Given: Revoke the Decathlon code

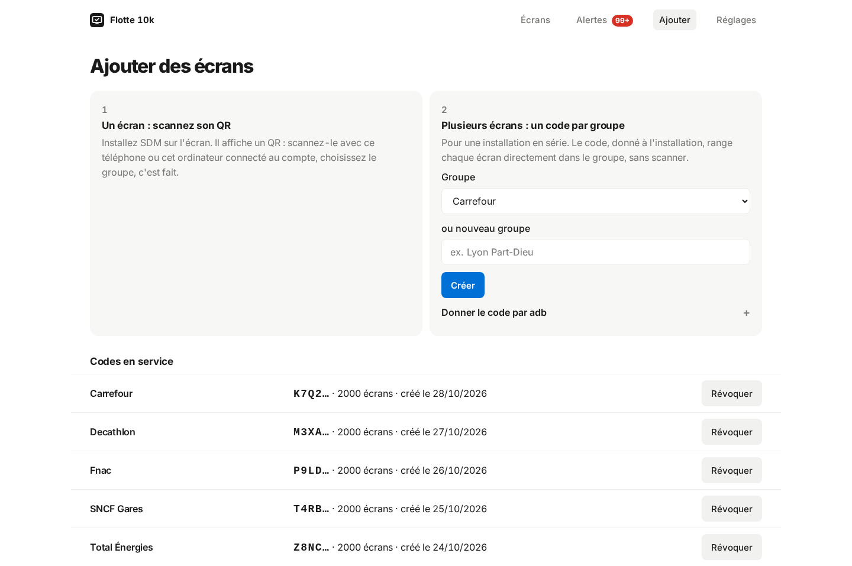Looking at the screenshot, I should (732, 432).
